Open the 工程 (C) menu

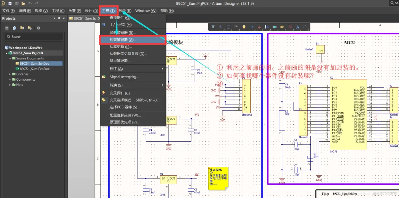point(58,11)
